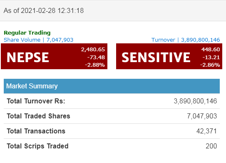Viewport: 226px width, 163px height.
Task: Click the NEPSE index banner
Action: (x=54, y=56)
